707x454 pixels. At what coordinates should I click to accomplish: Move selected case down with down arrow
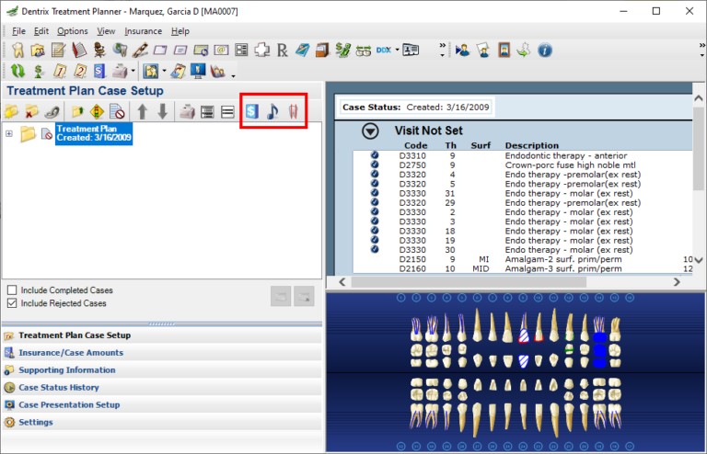coord(163,111)
